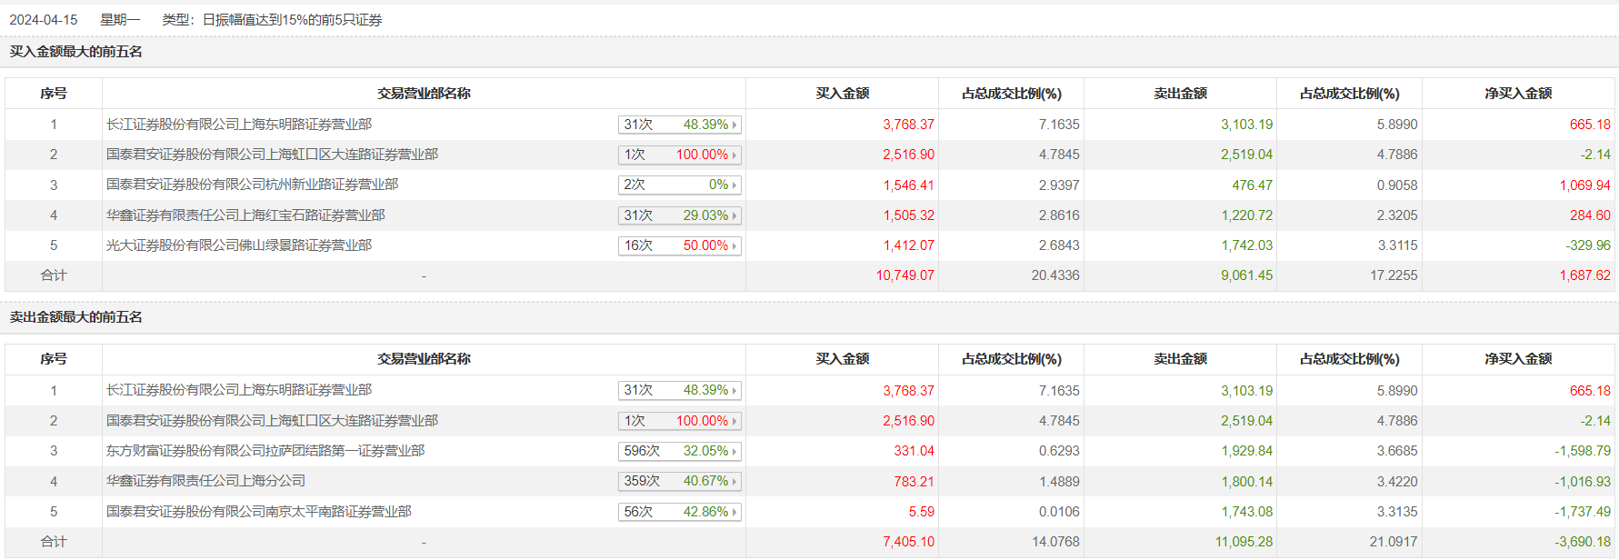The width and height of the screenshot is (1619, 560).
Task: Expand 长江证券上海东明路 31次 stats in buy table
Action: tap(679, 125)
